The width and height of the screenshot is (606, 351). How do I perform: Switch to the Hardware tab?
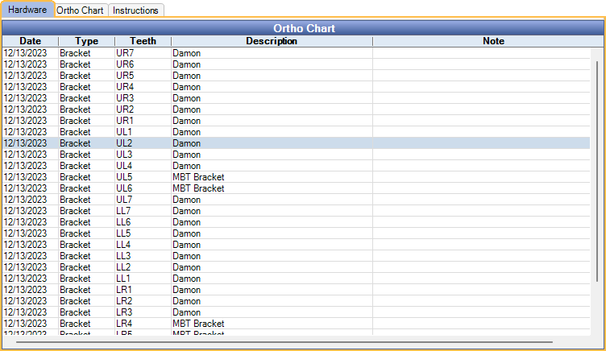(x=27, y=10)
